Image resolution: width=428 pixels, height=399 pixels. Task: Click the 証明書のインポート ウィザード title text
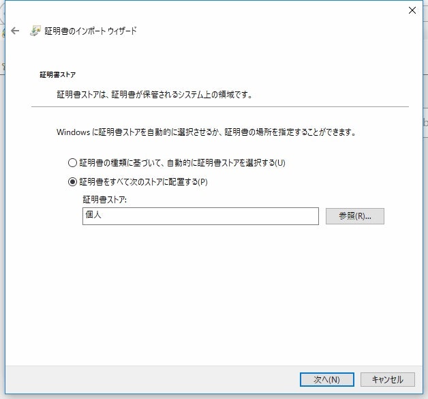click(91, 31)
